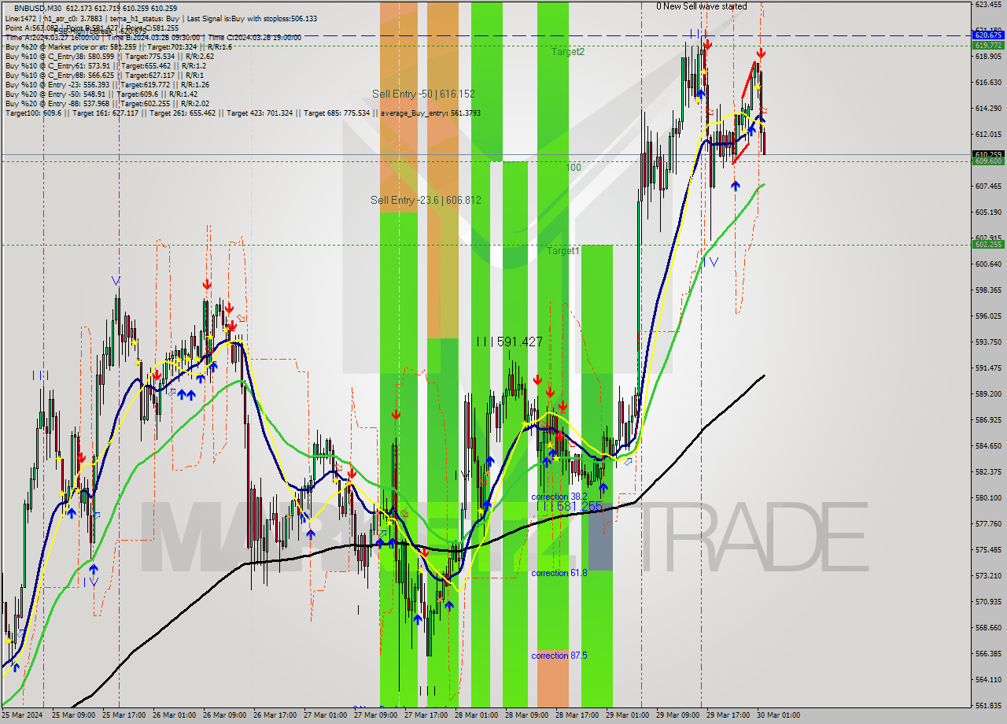1007x724 pixels.
Task: Click the '0 New Sell wave started' text
Action: pyautogui.click(x=702, y=6)
